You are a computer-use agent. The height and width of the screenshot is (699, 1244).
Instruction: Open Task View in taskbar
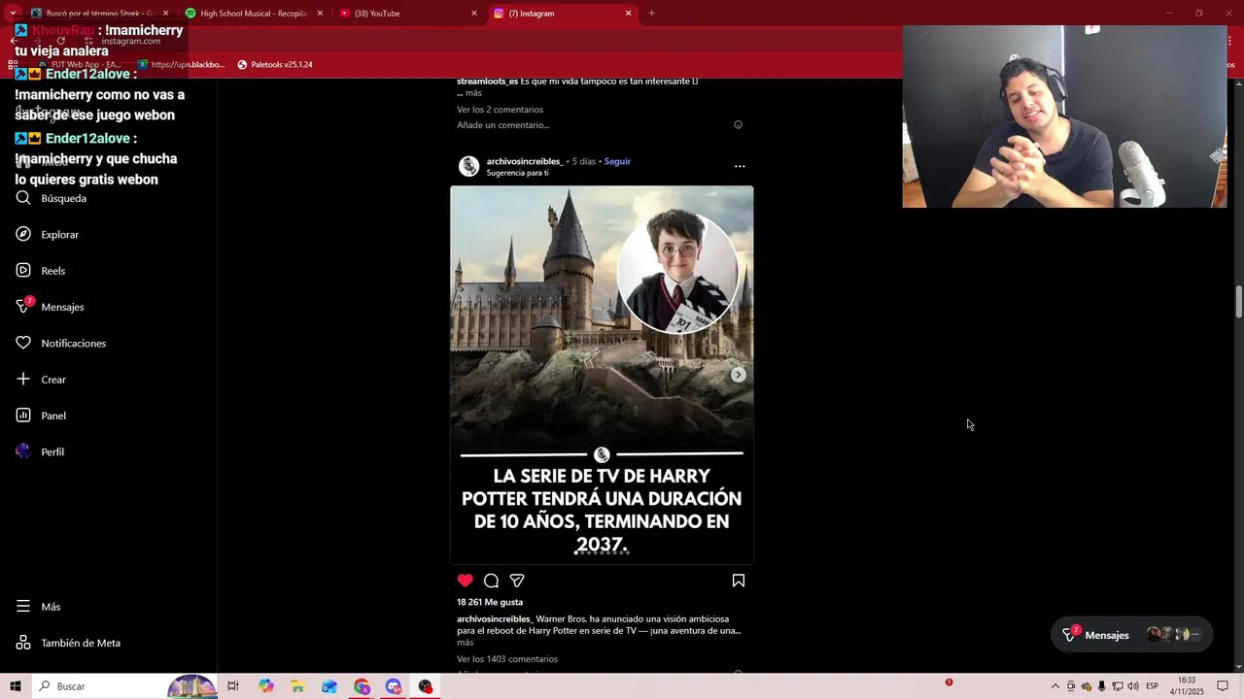(233, 686)
